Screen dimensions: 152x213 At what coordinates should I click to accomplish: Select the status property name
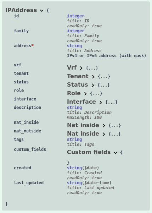coord(21,82)
